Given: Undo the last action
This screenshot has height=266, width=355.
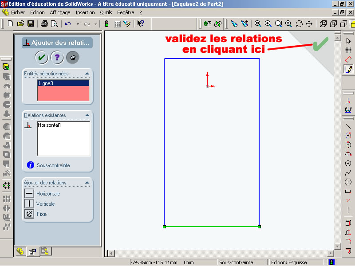Looking at the screenshot, I should coord(68,23).
